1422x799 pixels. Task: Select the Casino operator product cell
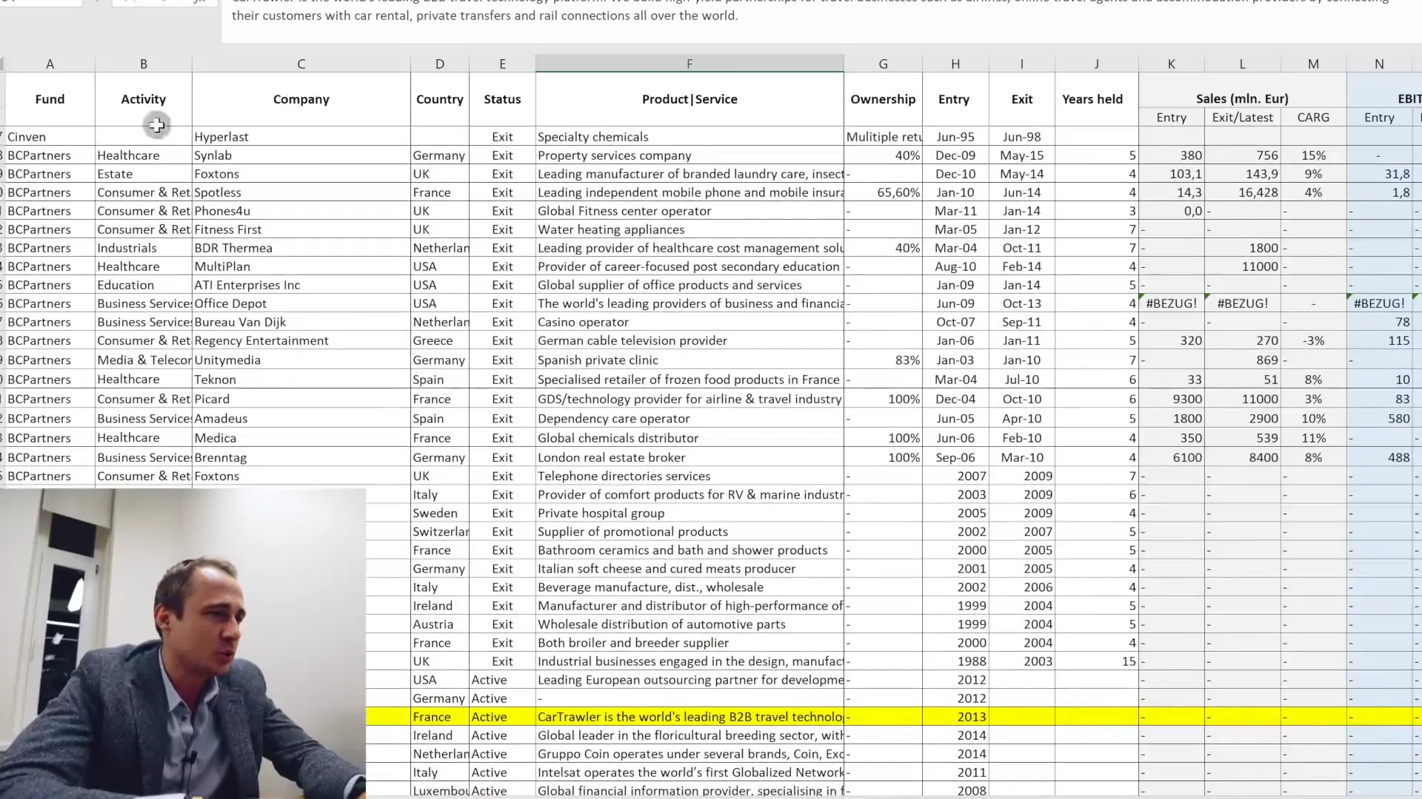pyautogui.click(x=690, y=321)
